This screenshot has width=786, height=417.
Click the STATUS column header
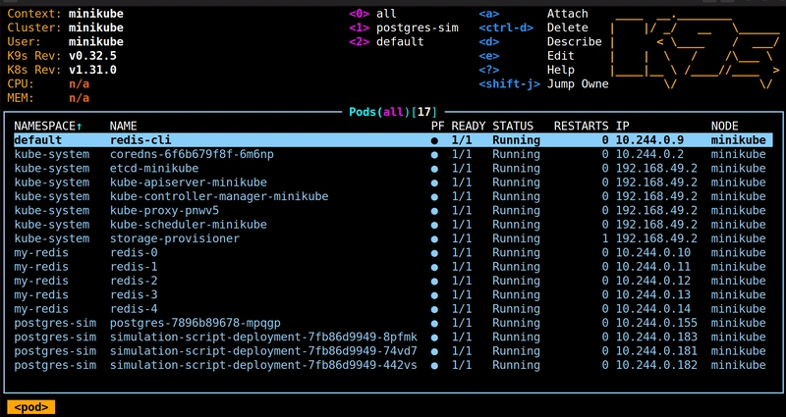click(513, 127)
